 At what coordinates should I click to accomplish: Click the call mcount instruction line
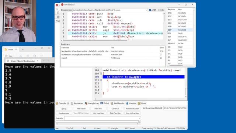[115, 24]
